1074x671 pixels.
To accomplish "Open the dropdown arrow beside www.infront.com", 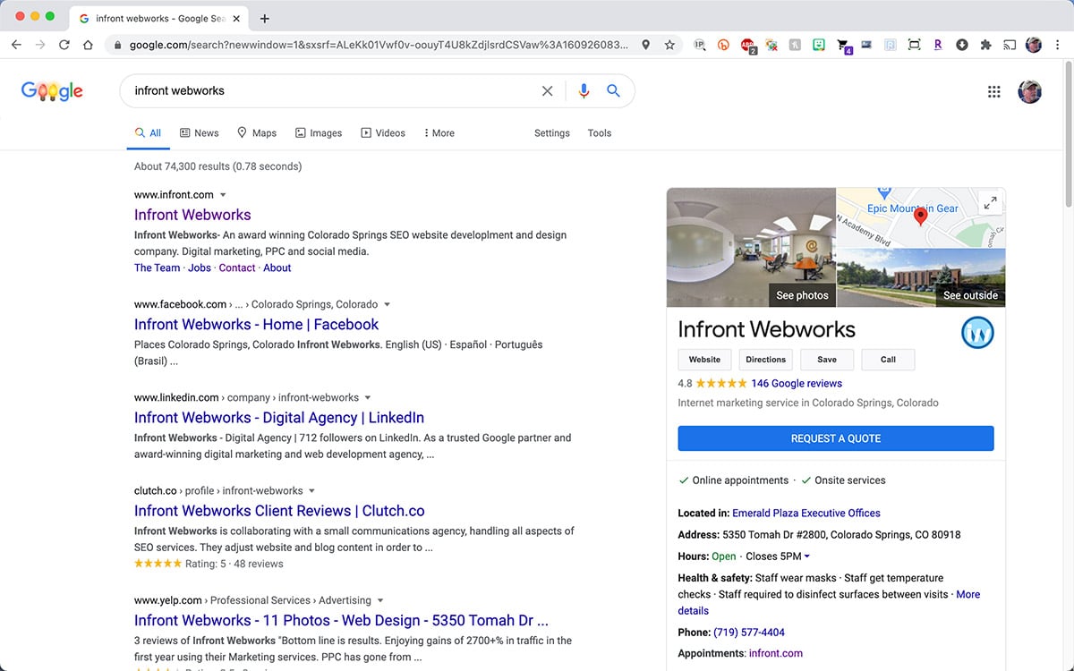I will point(223,194).
